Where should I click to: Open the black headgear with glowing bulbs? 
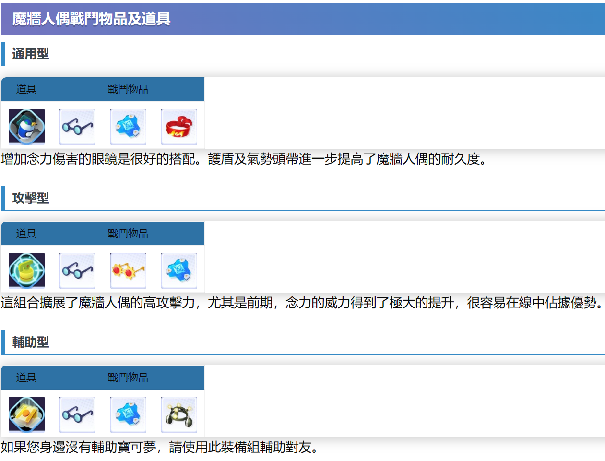tap(179, 414)
